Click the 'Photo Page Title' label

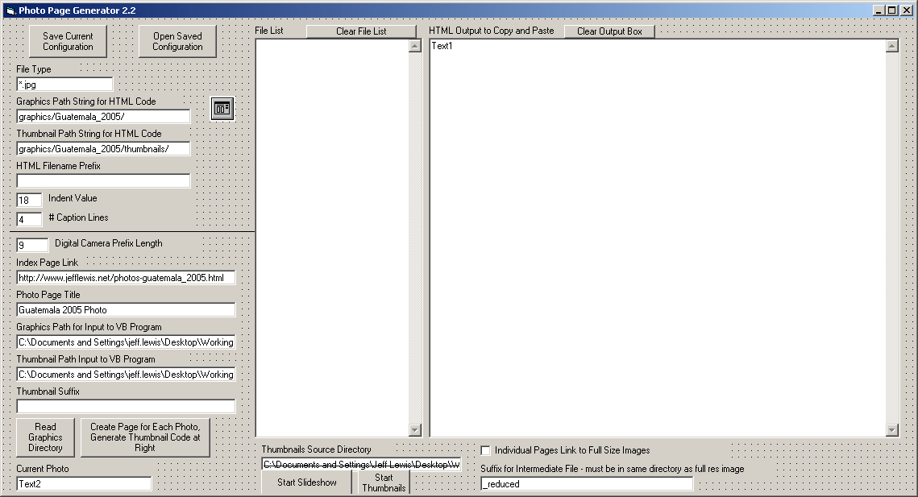coord(48,295)
